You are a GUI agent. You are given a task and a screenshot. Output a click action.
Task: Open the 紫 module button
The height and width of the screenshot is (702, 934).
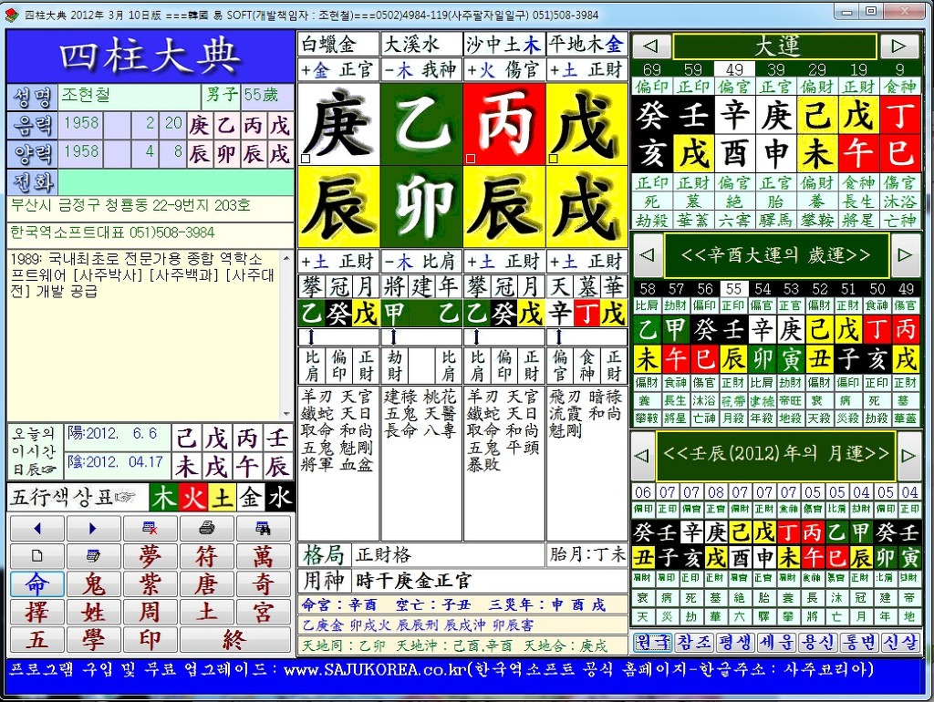150,584
